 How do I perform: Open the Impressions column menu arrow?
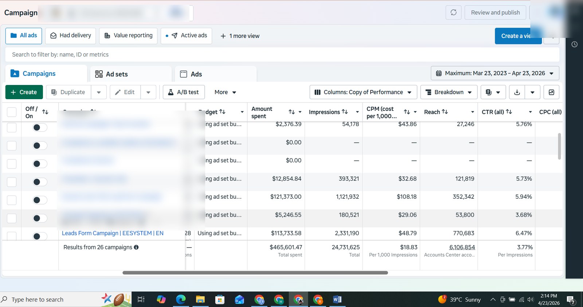357,112
